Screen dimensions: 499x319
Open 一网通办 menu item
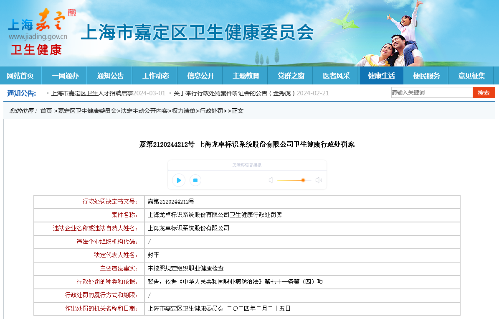[x=65, y=76]
